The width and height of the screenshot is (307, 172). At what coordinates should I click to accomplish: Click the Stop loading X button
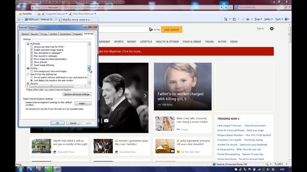coord(230,7)
